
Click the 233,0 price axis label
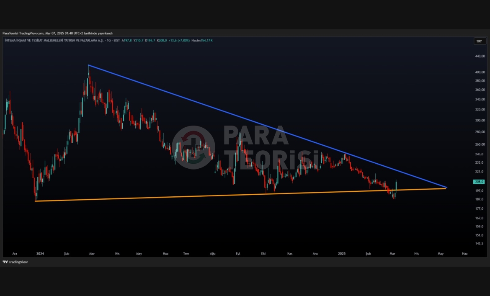click(480, 162)
